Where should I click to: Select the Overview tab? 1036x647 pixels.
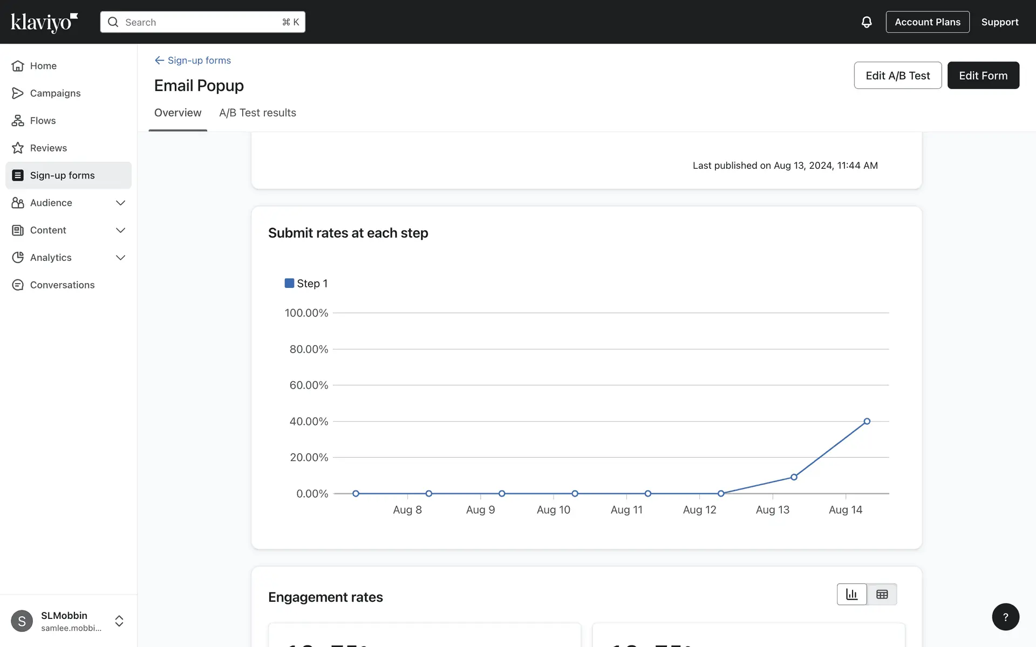click(178, 113)
